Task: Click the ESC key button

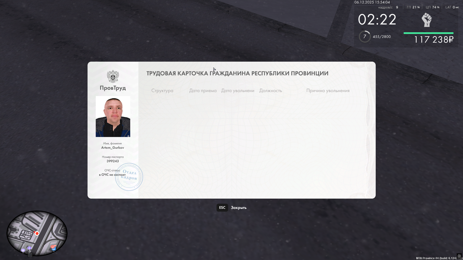Action: pyautogui.click(x=222, y=208)
